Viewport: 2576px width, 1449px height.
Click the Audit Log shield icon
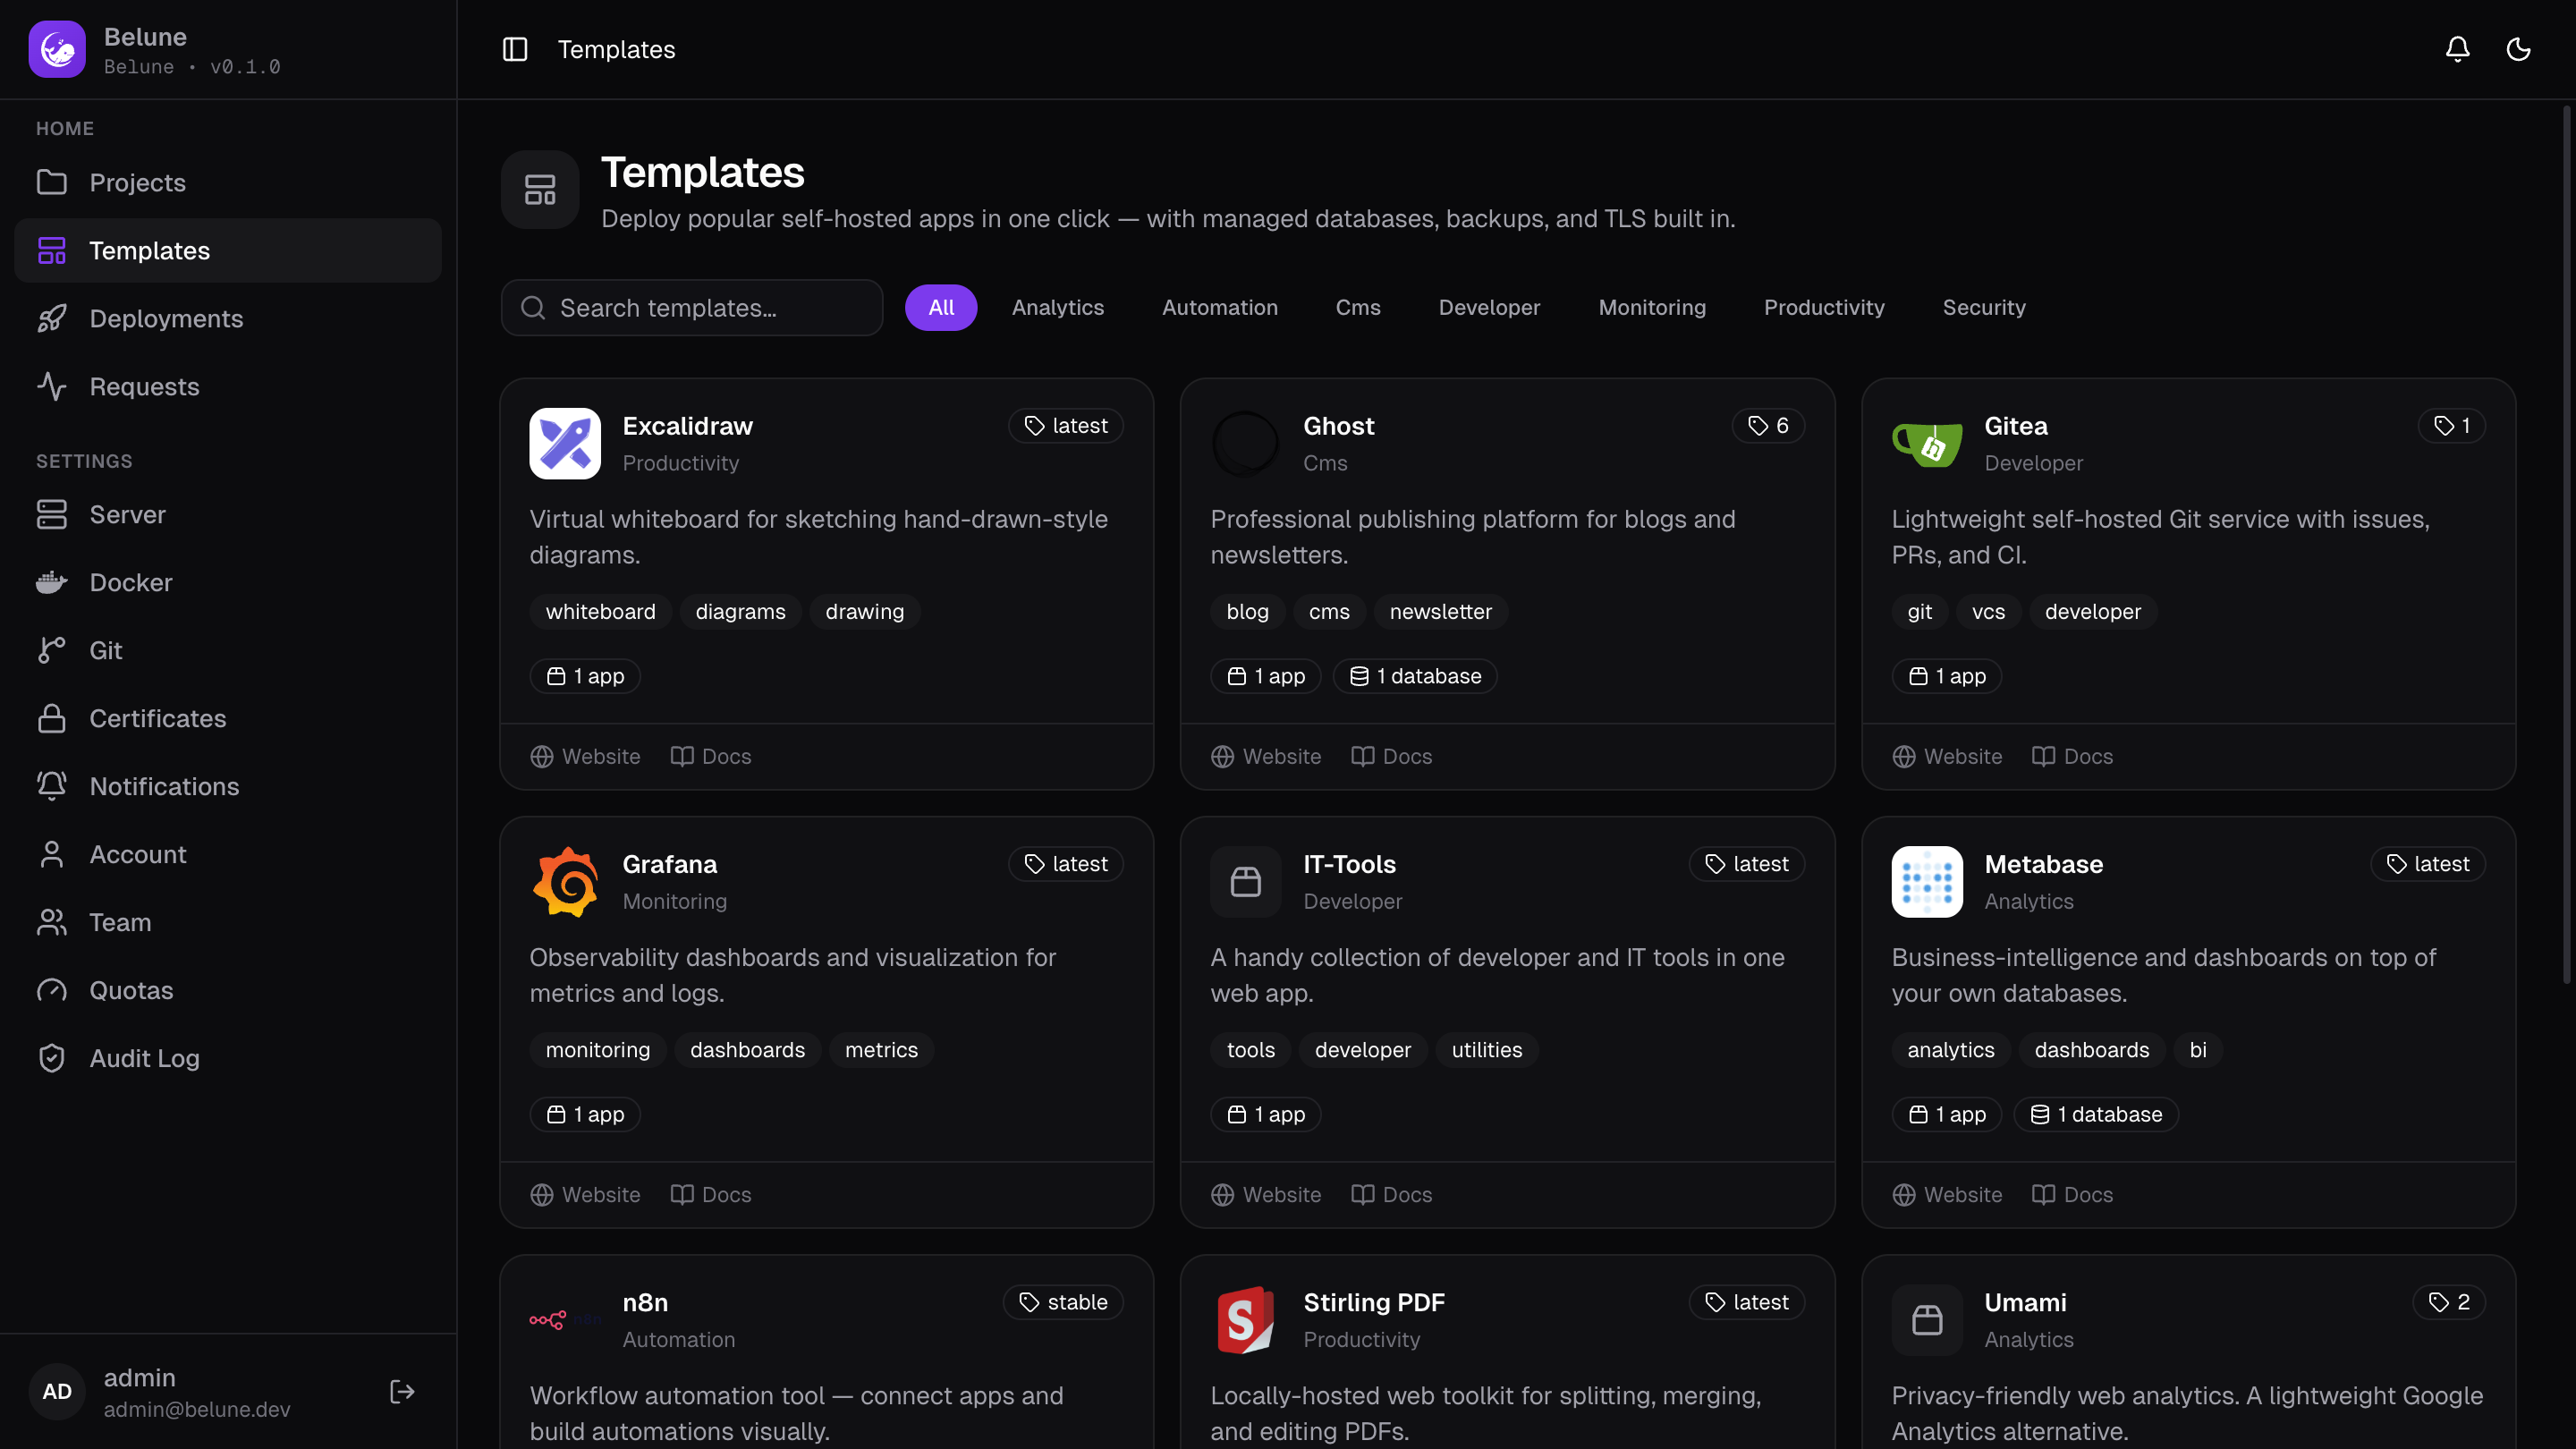pos(52,1059)
